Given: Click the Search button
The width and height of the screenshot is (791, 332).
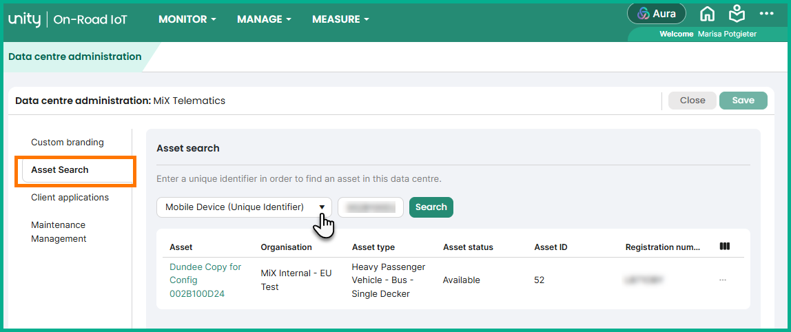Looking at the screenshot, I should (431, 207).
